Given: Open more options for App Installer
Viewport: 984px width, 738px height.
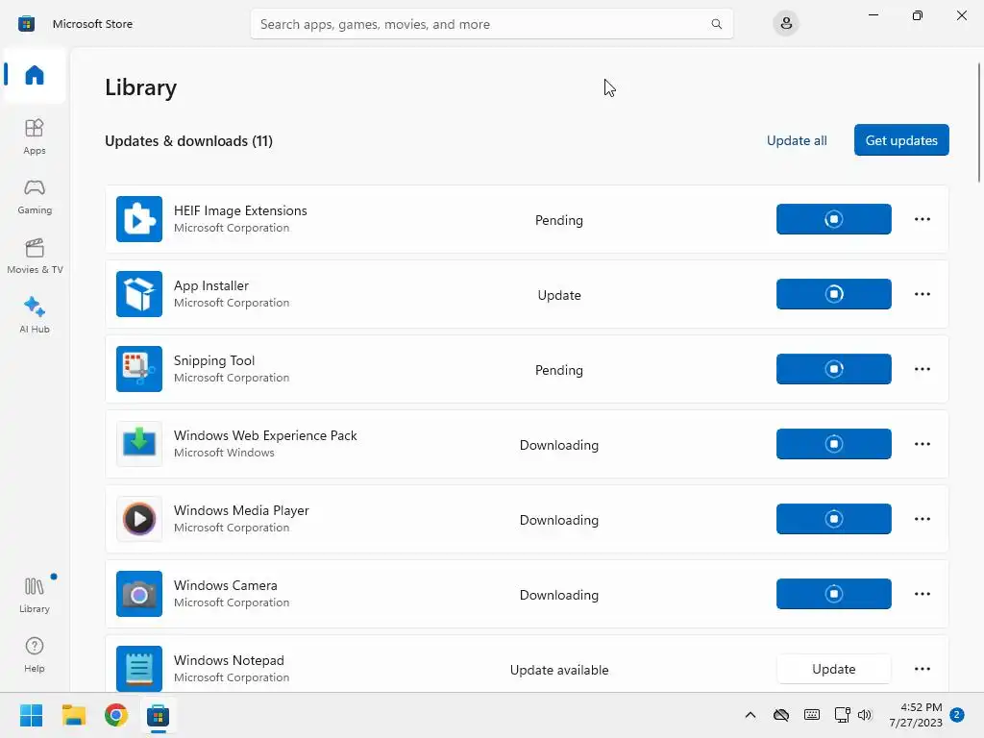Looking at the screenshot, I should click(922, 294).
